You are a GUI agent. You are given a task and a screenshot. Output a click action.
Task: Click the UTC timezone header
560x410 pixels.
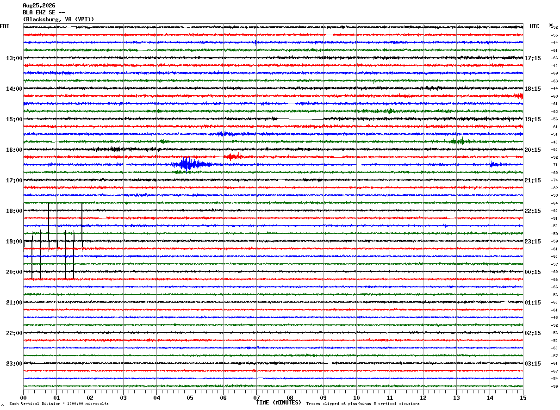click(x=535, y=26)
